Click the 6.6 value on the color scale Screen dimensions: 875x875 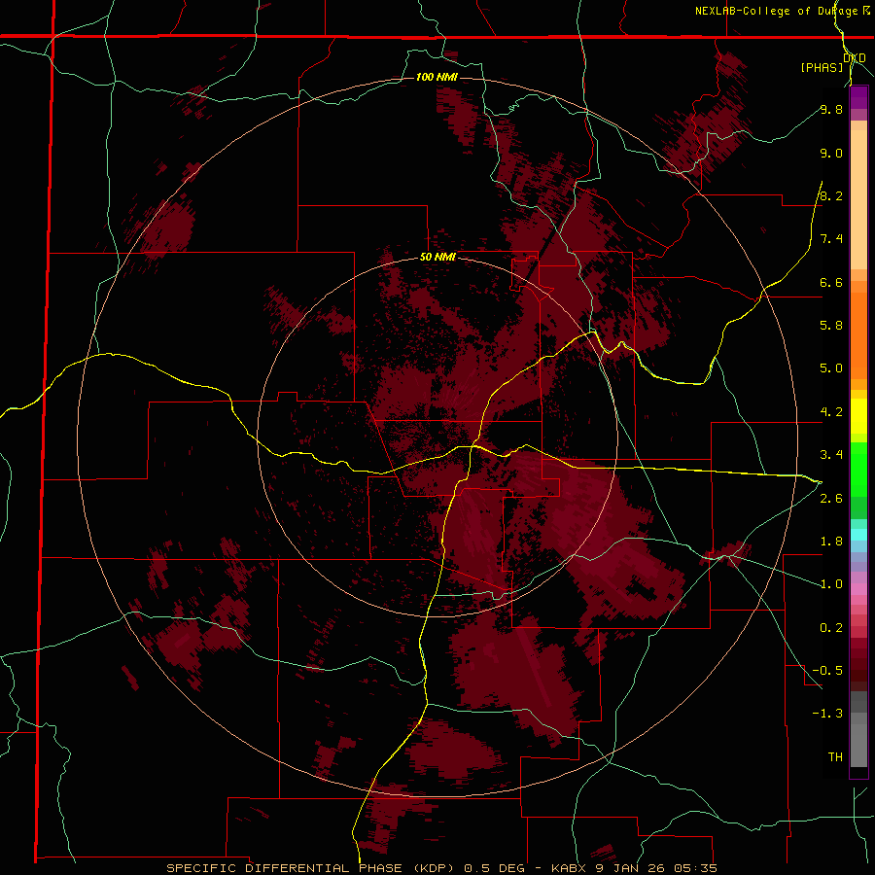831,282
